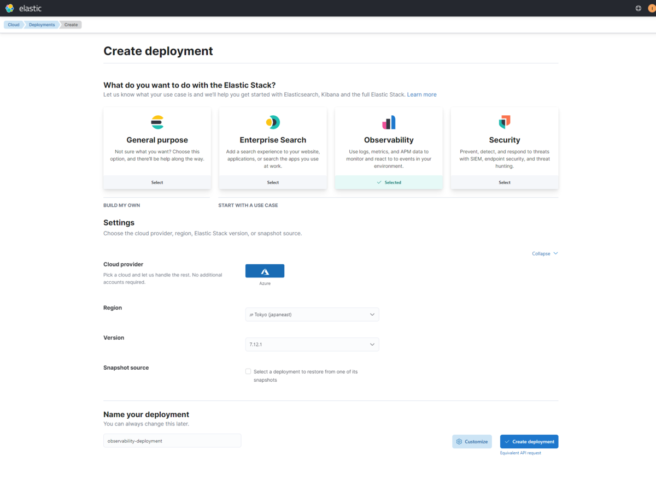Click the General purpose icon

(x=157, y=122)
